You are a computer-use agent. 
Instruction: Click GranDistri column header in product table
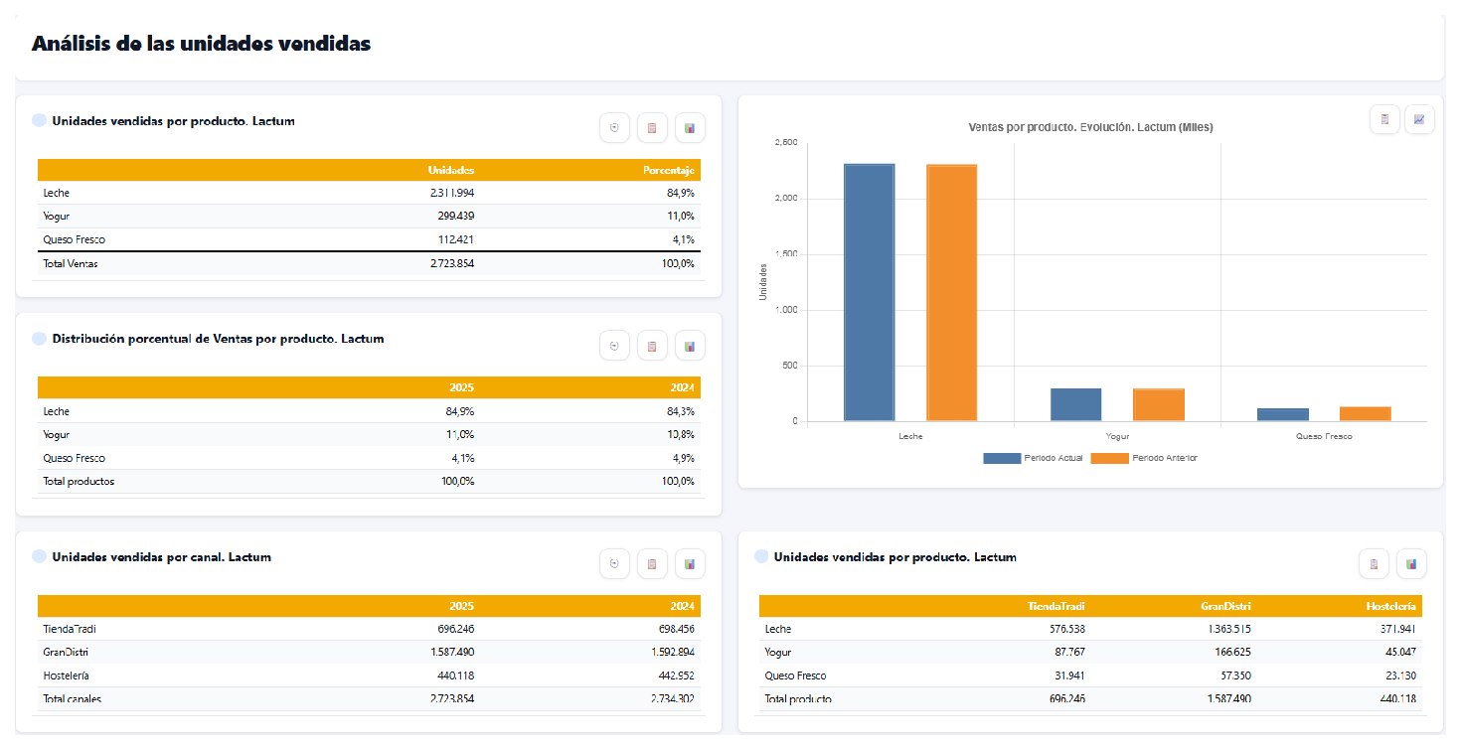pyautogui.click(x=1225, y=605)
